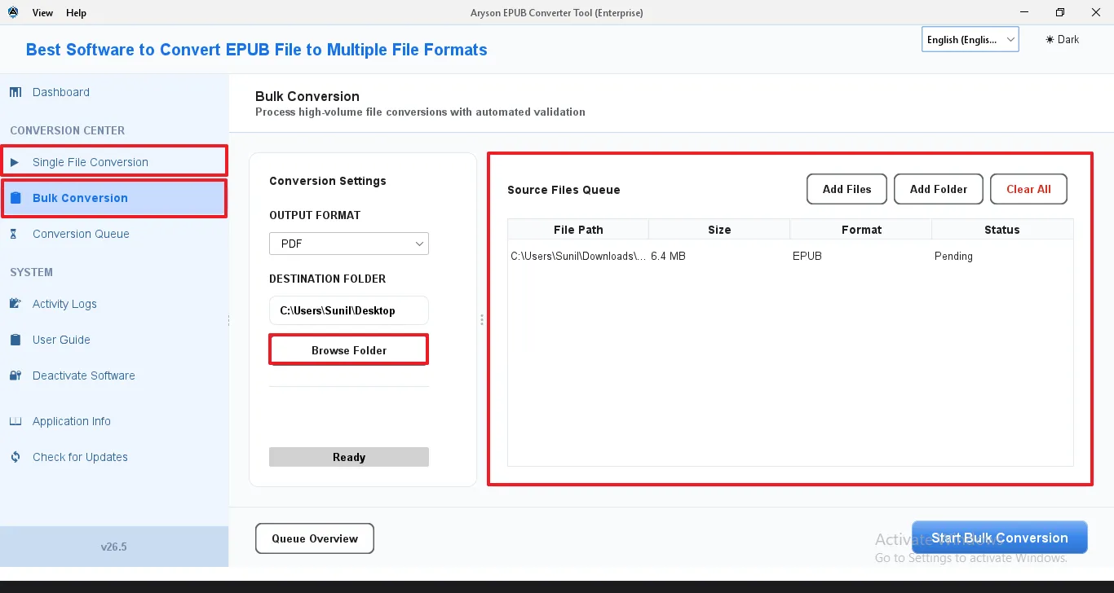Click Queue Overview button
This screenshot has width=1114, height=593.
pyautogui.click(x=315, y=538)
